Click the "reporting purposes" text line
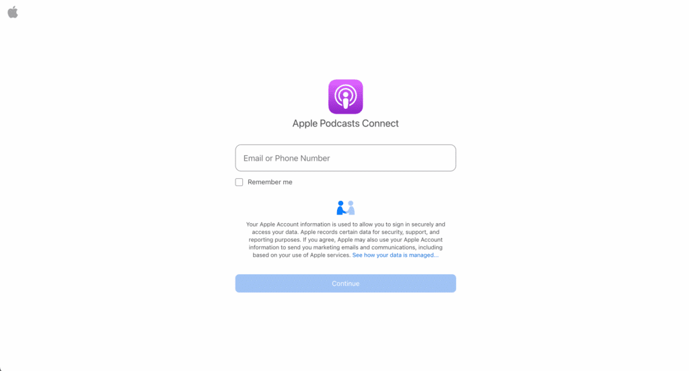This screenshot has height=371, width=689. click(x=275, y=240)
